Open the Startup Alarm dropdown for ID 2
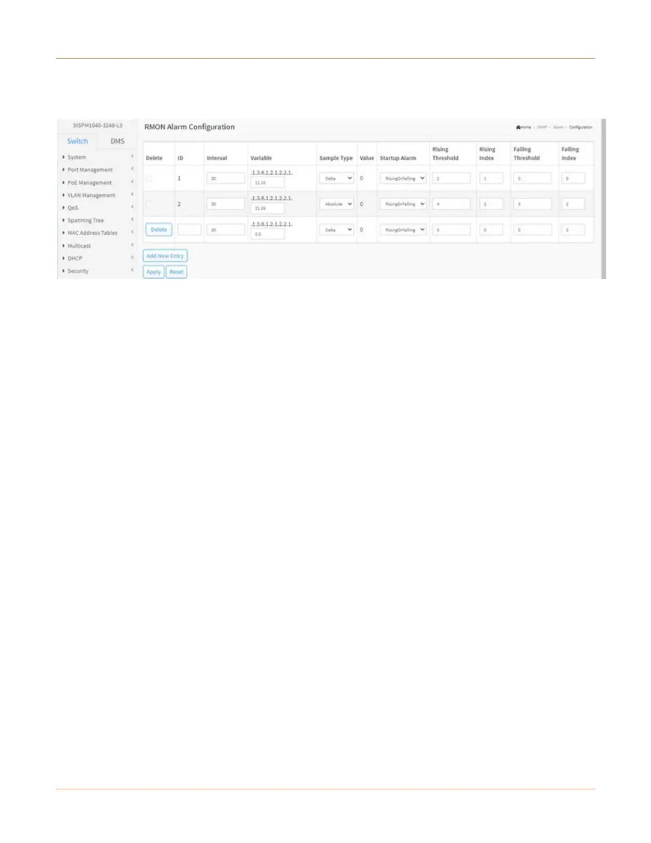 pos(403,204)
